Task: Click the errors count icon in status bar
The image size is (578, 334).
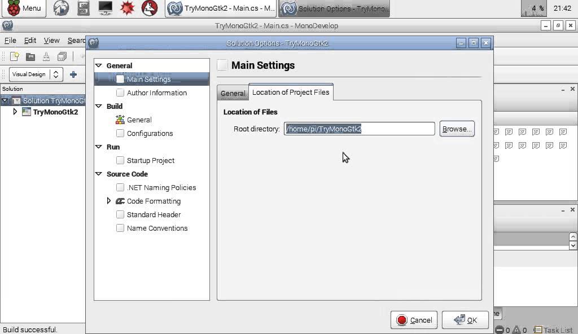Action: 500,330
